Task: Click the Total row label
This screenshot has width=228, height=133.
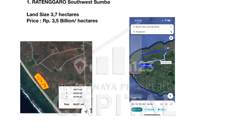Action: coord(66,104)
